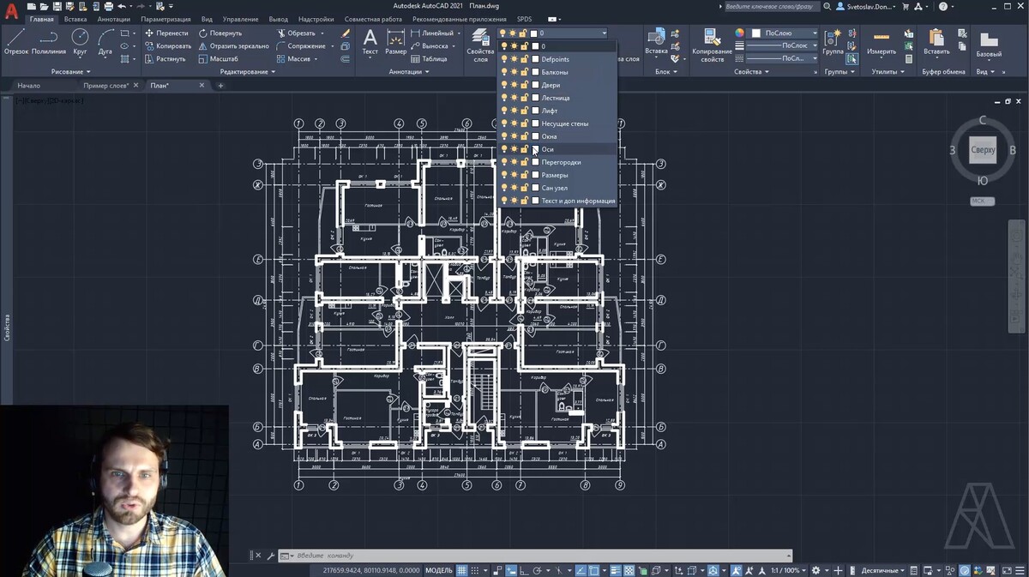Select the Текст annotation tool
The height and width of the screenshot is (577, 1029).
(x=370, y=41)
